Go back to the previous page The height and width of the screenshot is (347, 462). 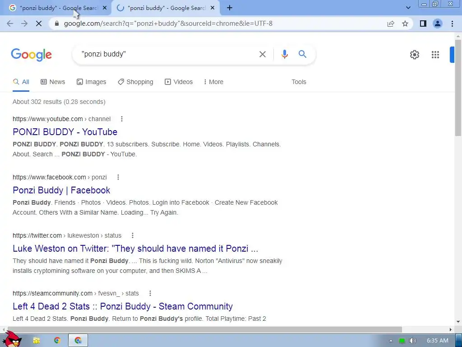point(10,23)
